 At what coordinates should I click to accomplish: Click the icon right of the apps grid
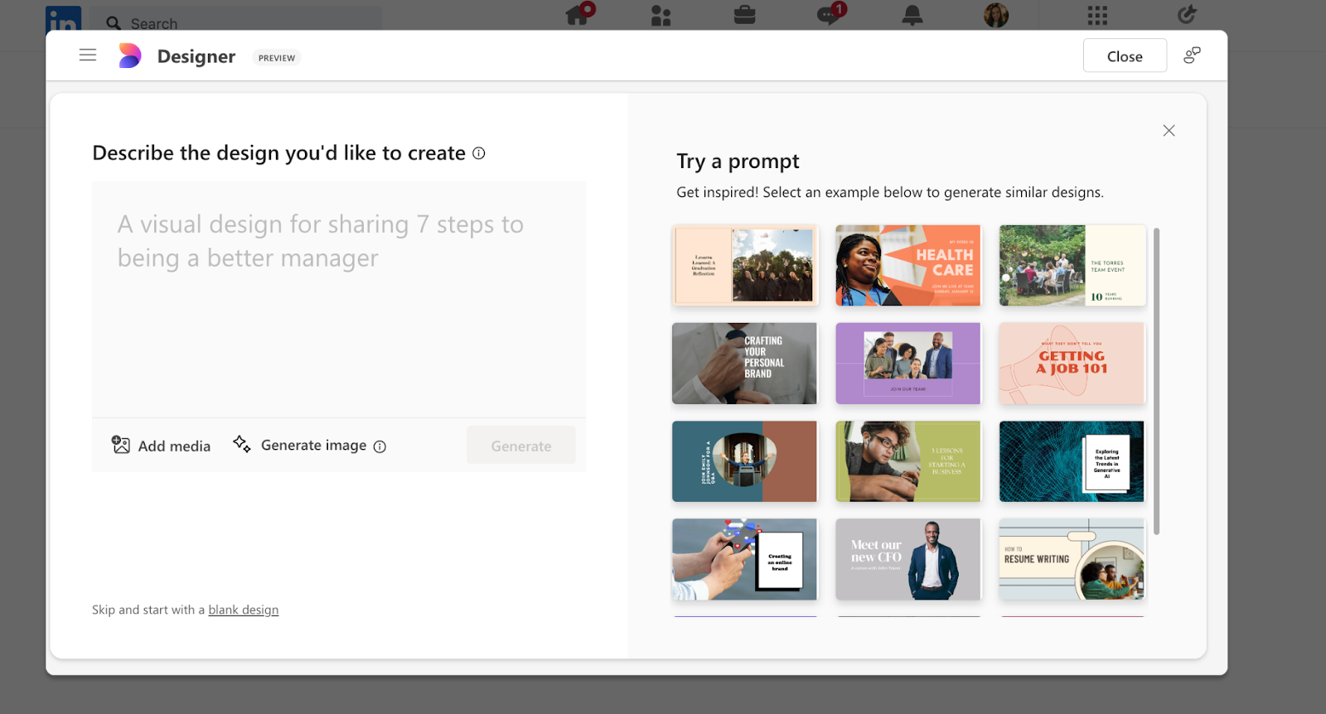pyautogui.click(x=1187, y=14)
